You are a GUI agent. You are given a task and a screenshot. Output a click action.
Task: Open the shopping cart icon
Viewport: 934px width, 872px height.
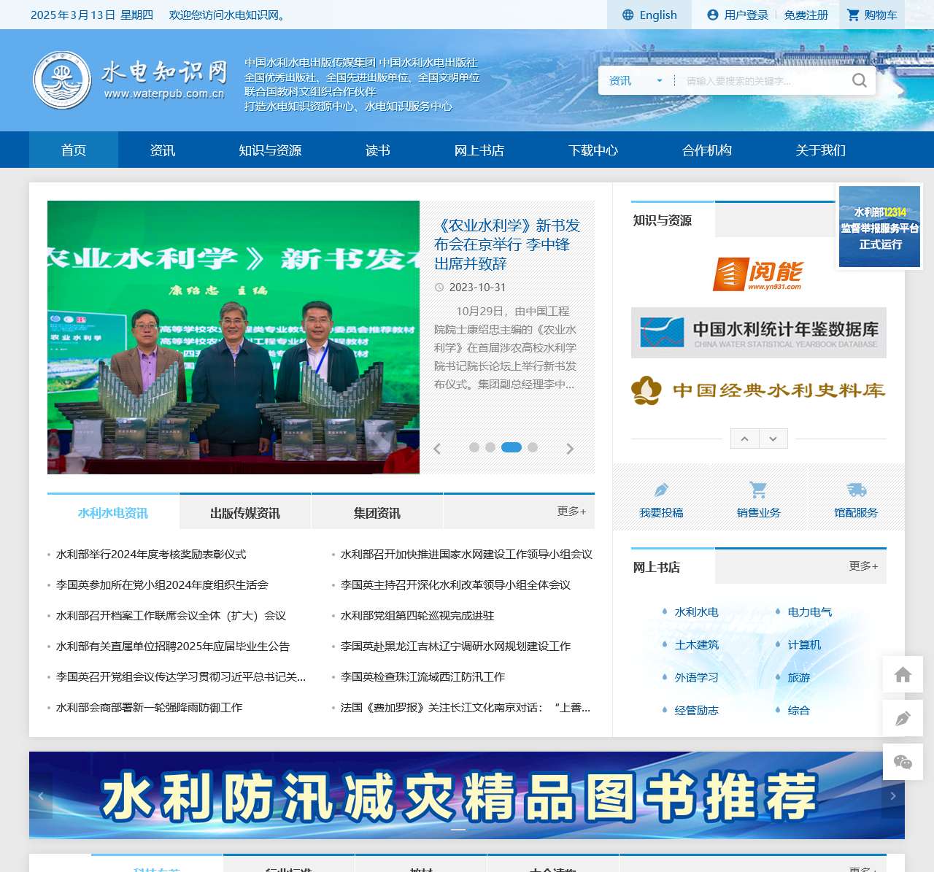click(x=853, y=15)
